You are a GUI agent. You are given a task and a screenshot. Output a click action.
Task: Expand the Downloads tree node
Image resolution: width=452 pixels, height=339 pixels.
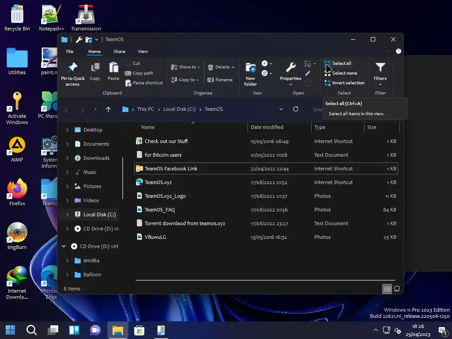tap(67, 158)
